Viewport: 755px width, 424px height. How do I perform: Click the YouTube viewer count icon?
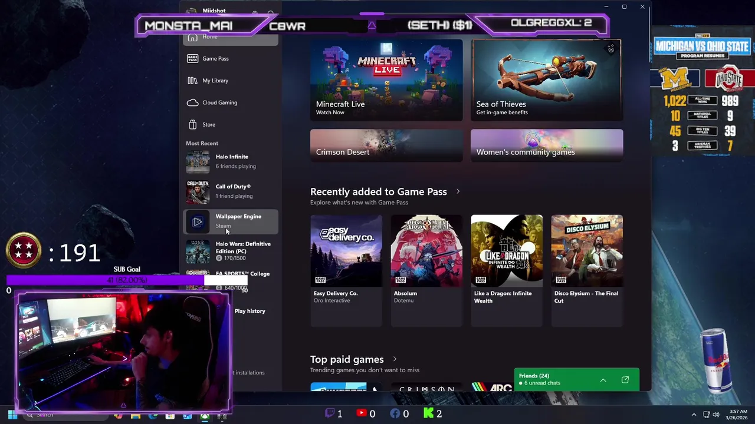click(x=361, y=413)
